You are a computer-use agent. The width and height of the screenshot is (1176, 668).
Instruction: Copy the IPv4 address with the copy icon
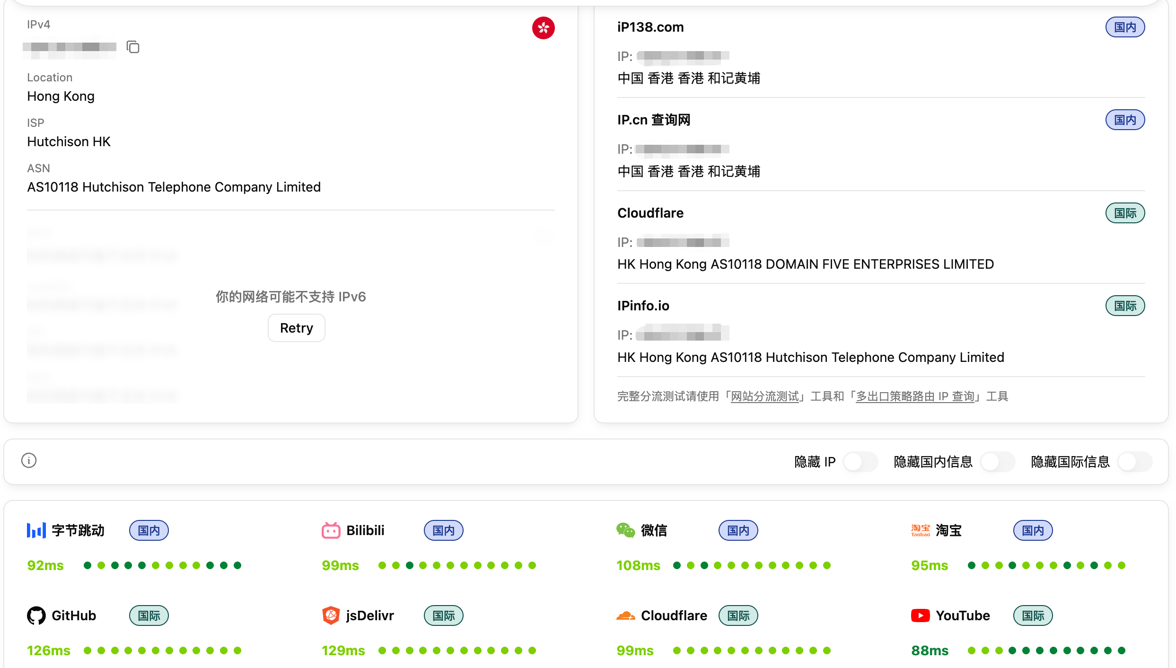point(133,47)
